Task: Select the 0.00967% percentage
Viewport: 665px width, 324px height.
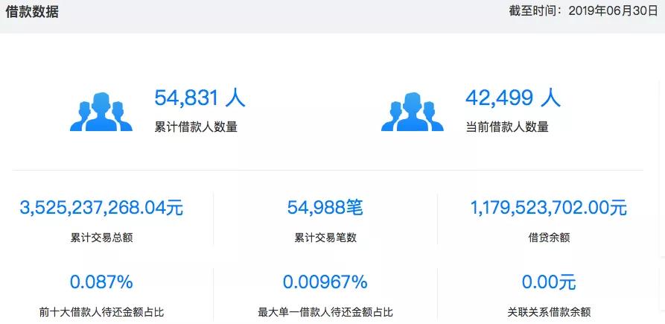Action: 325,282
